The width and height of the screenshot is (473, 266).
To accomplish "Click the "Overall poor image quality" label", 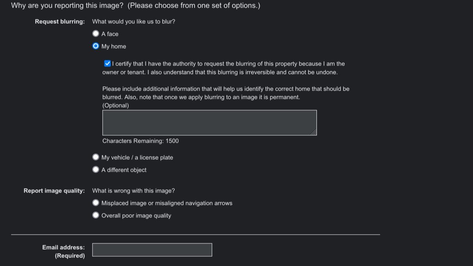I will pyautogui.click(x=136, y=216).
